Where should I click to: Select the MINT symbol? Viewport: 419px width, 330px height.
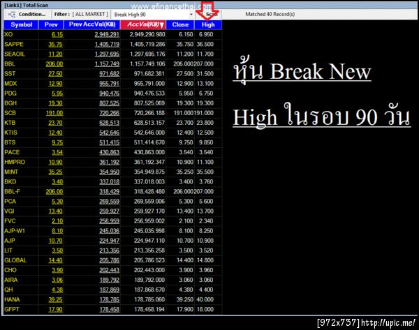11,172
